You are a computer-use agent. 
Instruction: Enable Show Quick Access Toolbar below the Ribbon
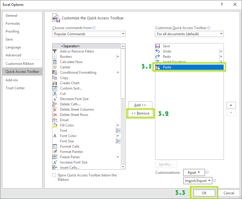(54, 175)
